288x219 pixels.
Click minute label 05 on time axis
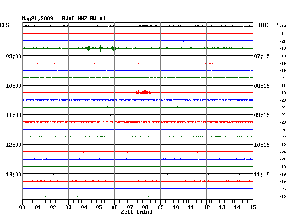click(x=99, y=207)
